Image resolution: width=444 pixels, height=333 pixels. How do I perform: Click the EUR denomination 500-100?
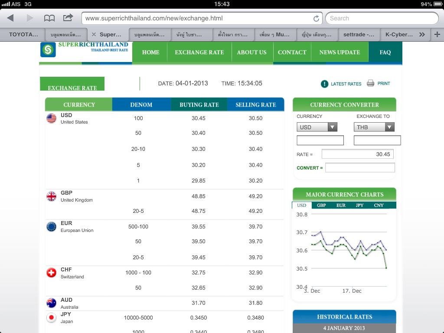pyautogui.click(x=138, y=226)
